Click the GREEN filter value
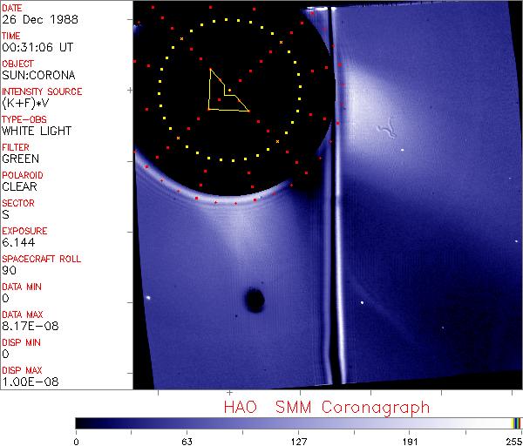523x446 pixels. pos(20,159)
